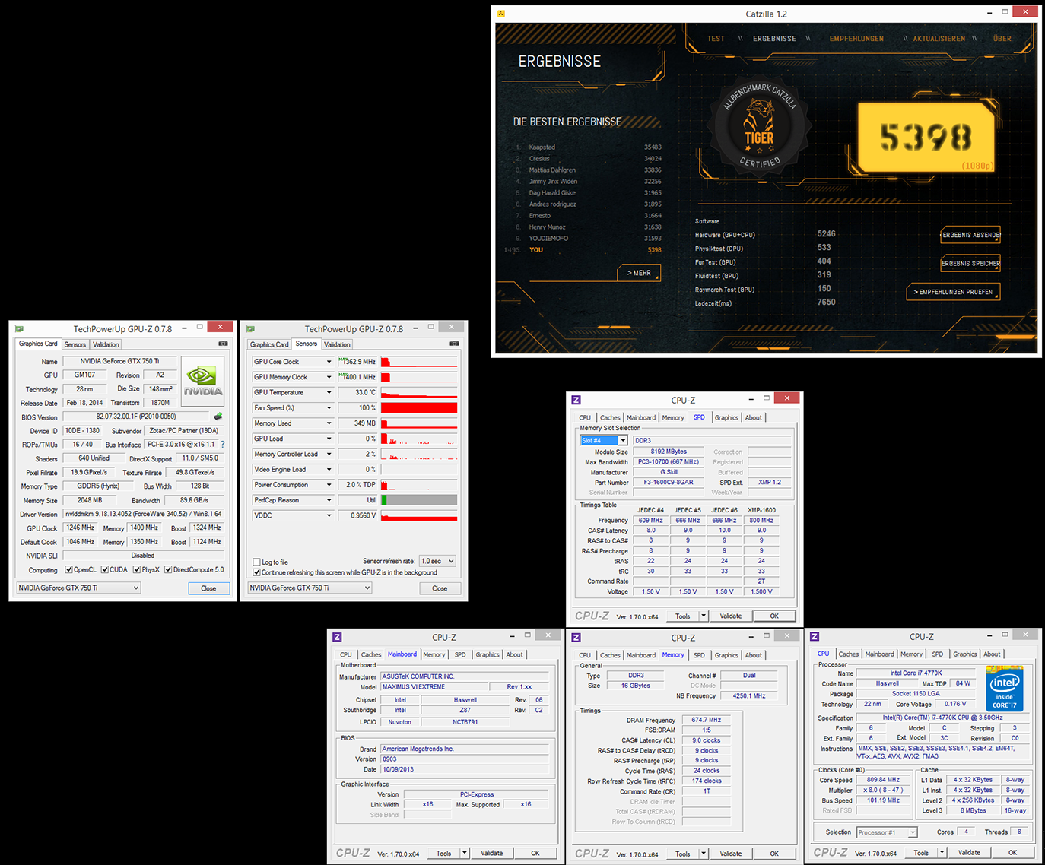Click the ERGEBNIS ABSENDEN button

(971, 235)
